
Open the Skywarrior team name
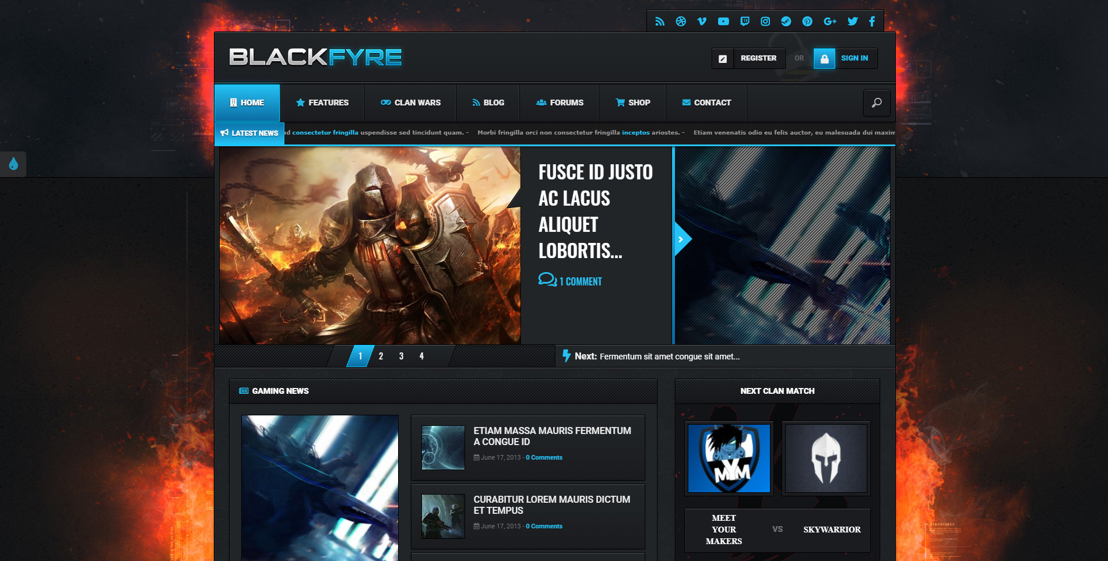click(x=832, y=530)
